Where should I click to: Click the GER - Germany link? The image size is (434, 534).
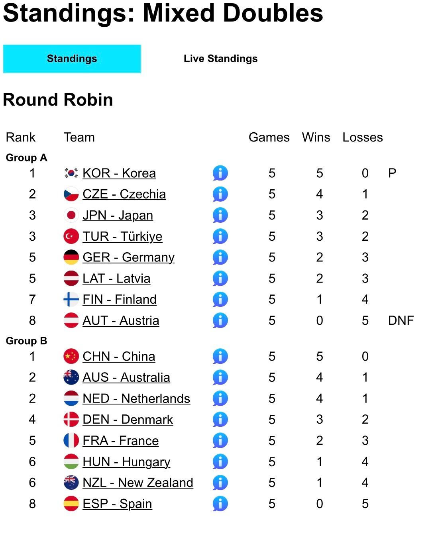pyautogui.click(x=128, y=257)
